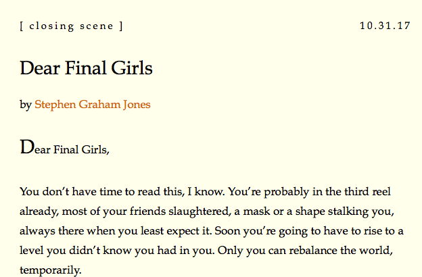Click the phrase "You don't have time"
422x277 pixels.
coord(64,191)
